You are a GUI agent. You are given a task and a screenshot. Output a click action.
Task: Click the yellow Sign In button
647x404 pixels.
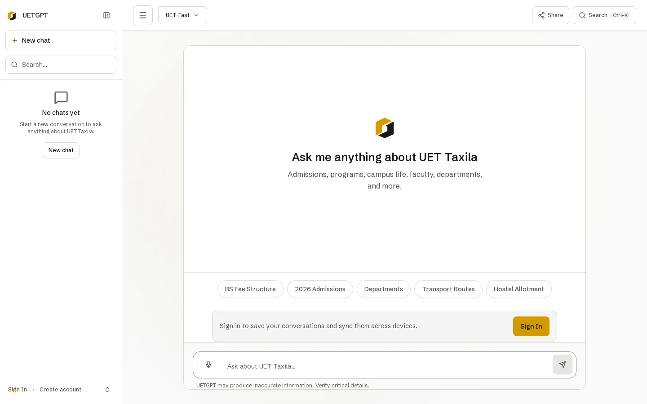click(x=531, y=326)
